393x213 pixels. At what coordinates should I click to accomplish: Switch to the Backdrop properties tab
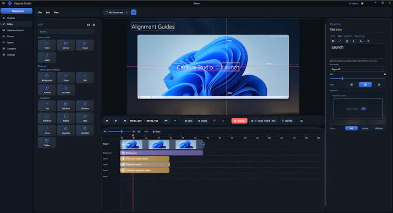pos(360,36)
